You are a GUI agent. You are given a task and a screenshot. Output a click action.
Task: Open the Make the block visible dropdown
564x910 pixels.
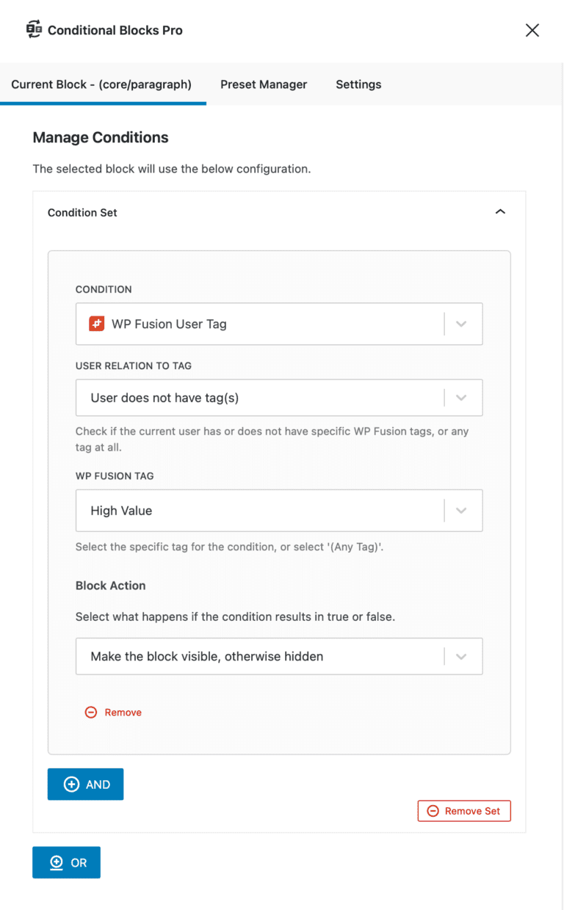tap(279, 656)
